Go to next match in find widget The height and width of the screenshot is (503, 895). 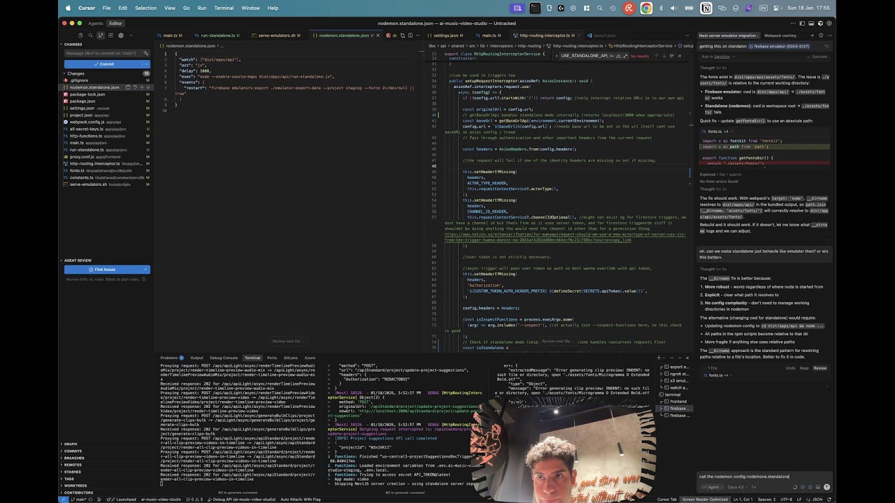[664, 56]
